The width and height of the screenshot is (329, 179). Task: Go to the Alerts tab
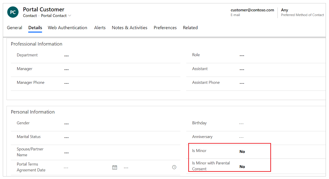pos(100,28)
